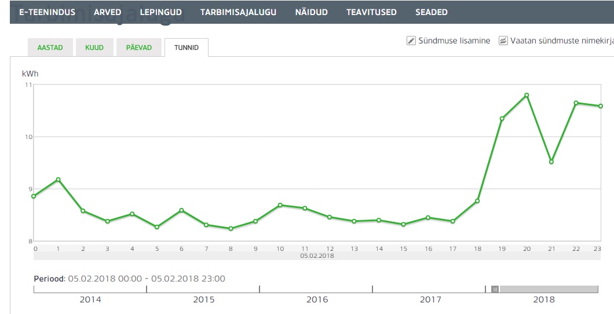Viewport: 614px width, 314px height.
Task: Select TARBIMISAJALUGU in the navigation bar
Action: [x=238, y=12]
